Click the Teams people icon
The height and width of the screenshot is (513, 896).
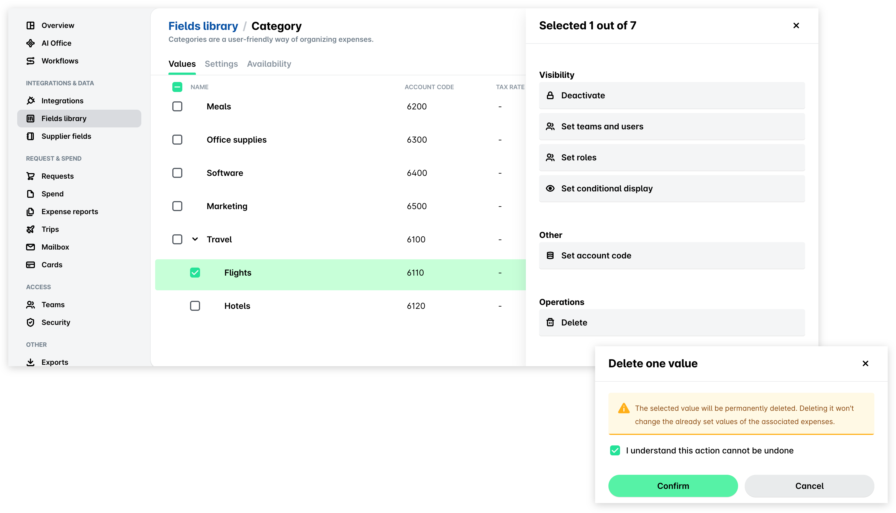pyautogui.click(x=31, y=304)
